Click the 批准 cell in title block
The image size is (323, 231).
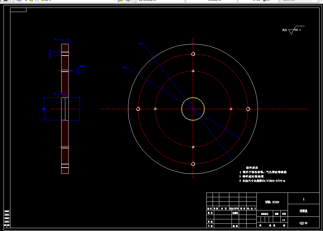click(235, 226)
